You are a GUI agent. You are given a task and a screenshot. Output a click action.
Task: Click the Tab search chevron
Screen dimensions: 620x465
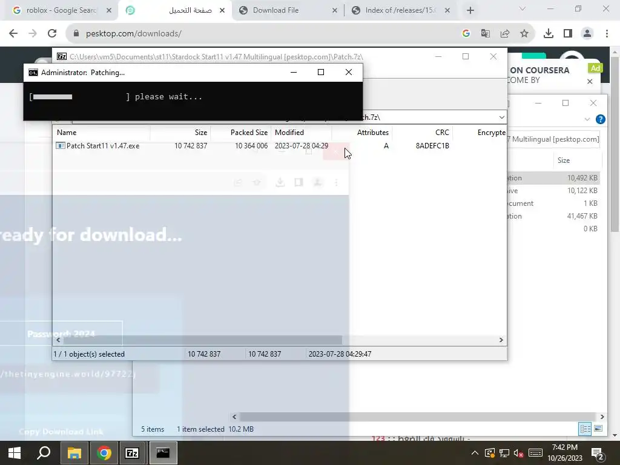tap(523, 8)
